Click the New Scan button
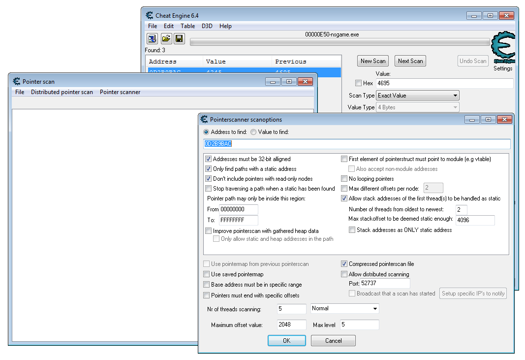Image resolution: width=525 pixels, height=360 pixels. point(373,61)
